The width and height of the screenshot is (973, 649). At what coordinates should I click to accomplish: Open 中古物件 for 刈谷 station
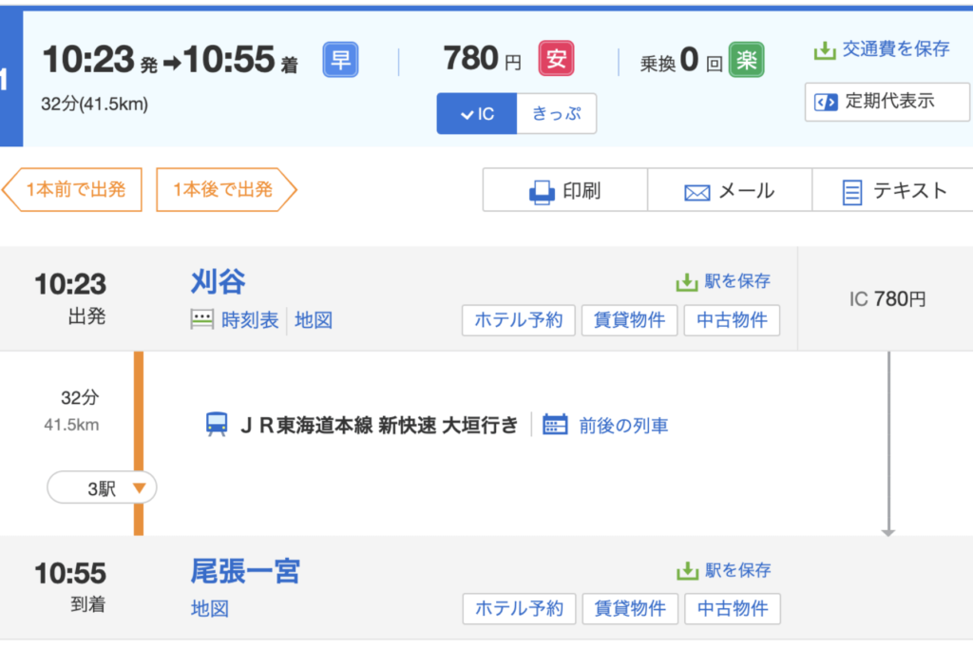point(732,320)
